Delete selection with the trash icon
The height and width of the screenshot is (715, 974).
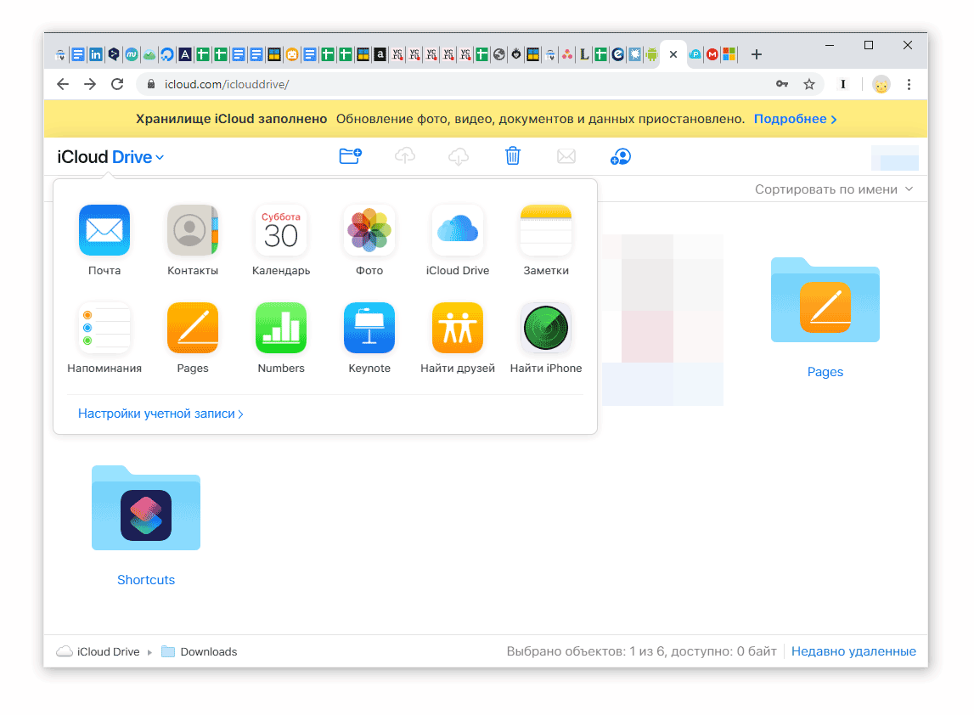click(513, 156)
